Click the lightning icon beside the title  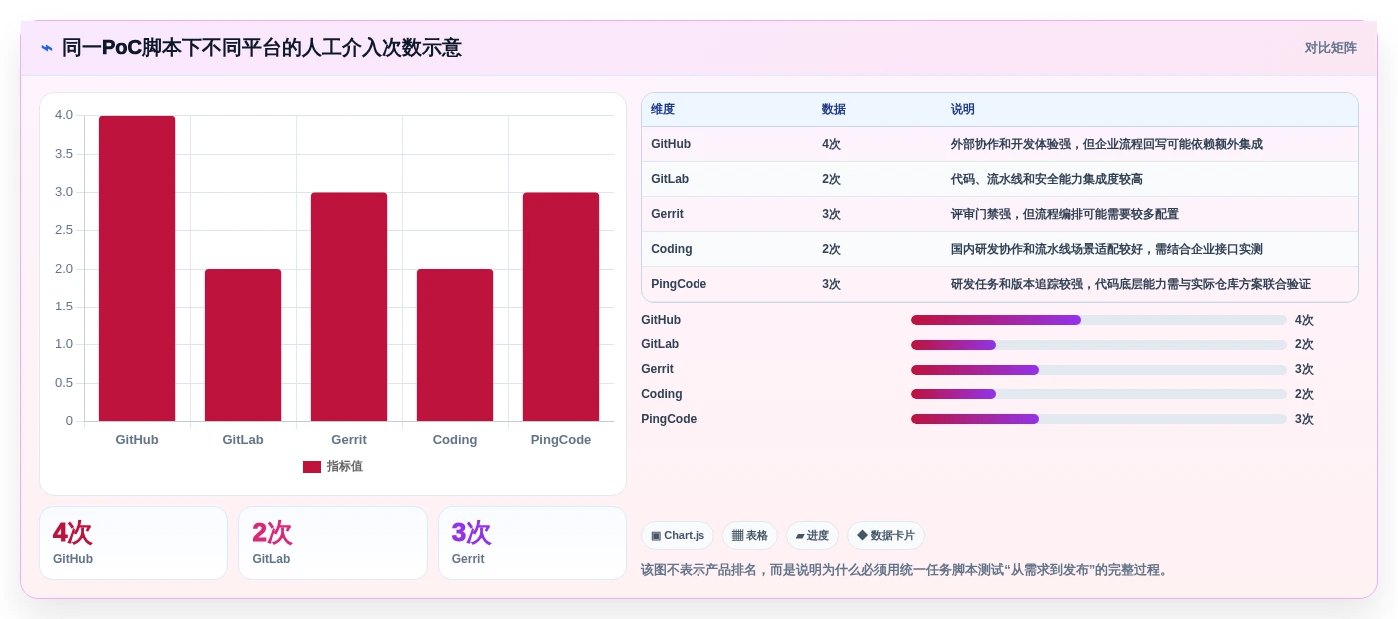pos(47,48)
